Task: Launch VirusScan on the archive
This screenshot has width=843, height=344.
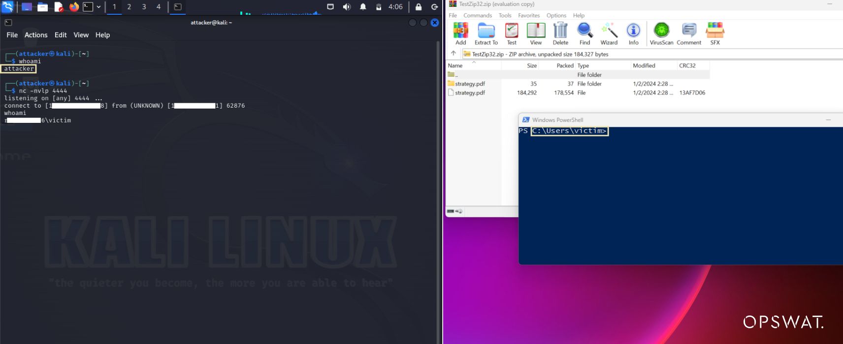Action: click(661, 33)
